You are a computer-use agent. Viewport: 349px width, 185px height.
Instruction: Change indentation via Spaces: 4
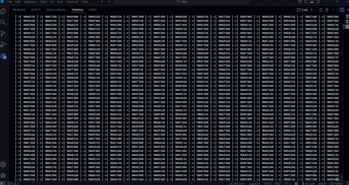pos(254,183)
